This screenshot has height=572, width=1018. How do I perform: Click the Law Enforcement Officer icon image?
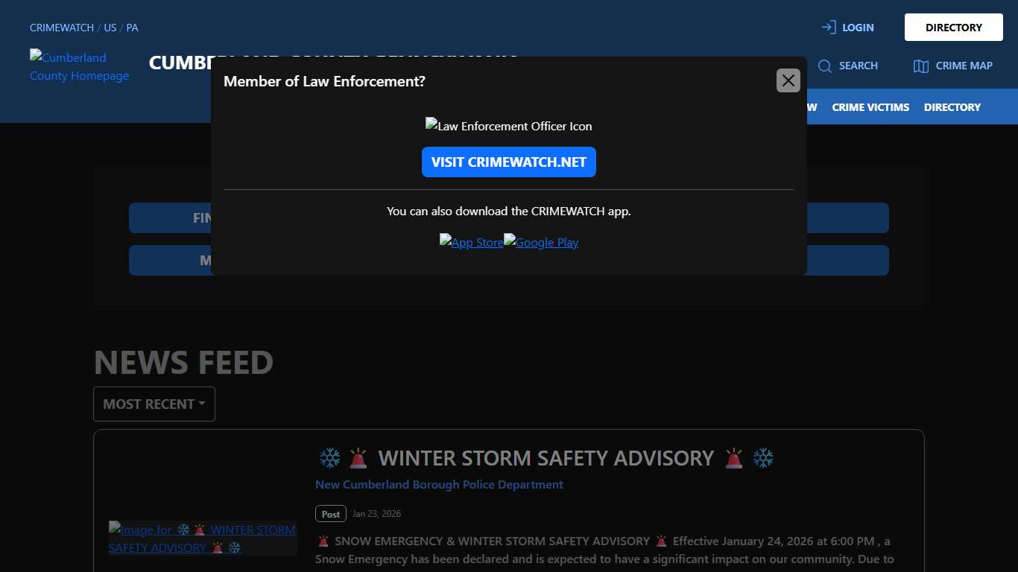click(508, 126)
